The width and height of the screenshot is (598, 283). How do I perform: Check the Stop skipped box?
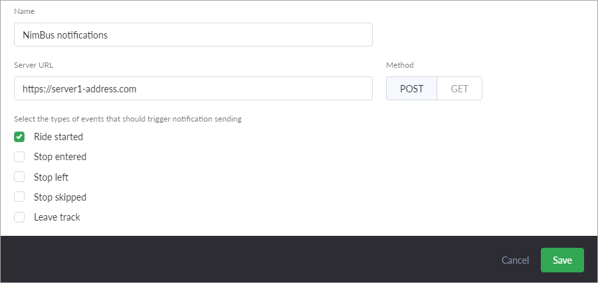20,197
